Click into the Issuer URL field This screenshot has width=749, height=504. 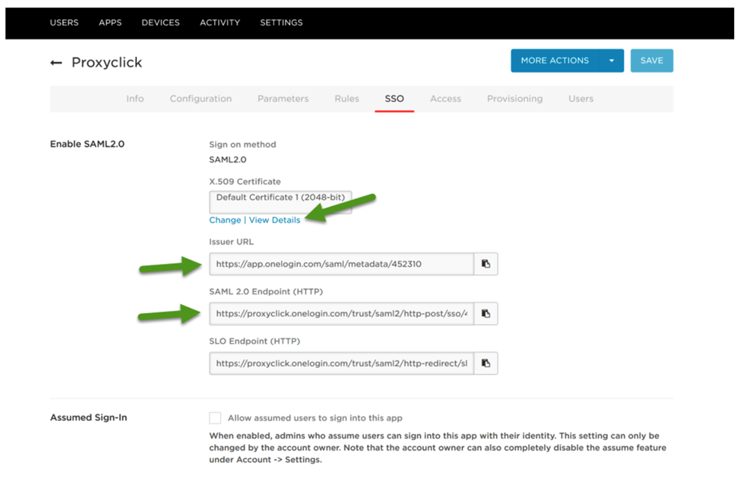342,264
